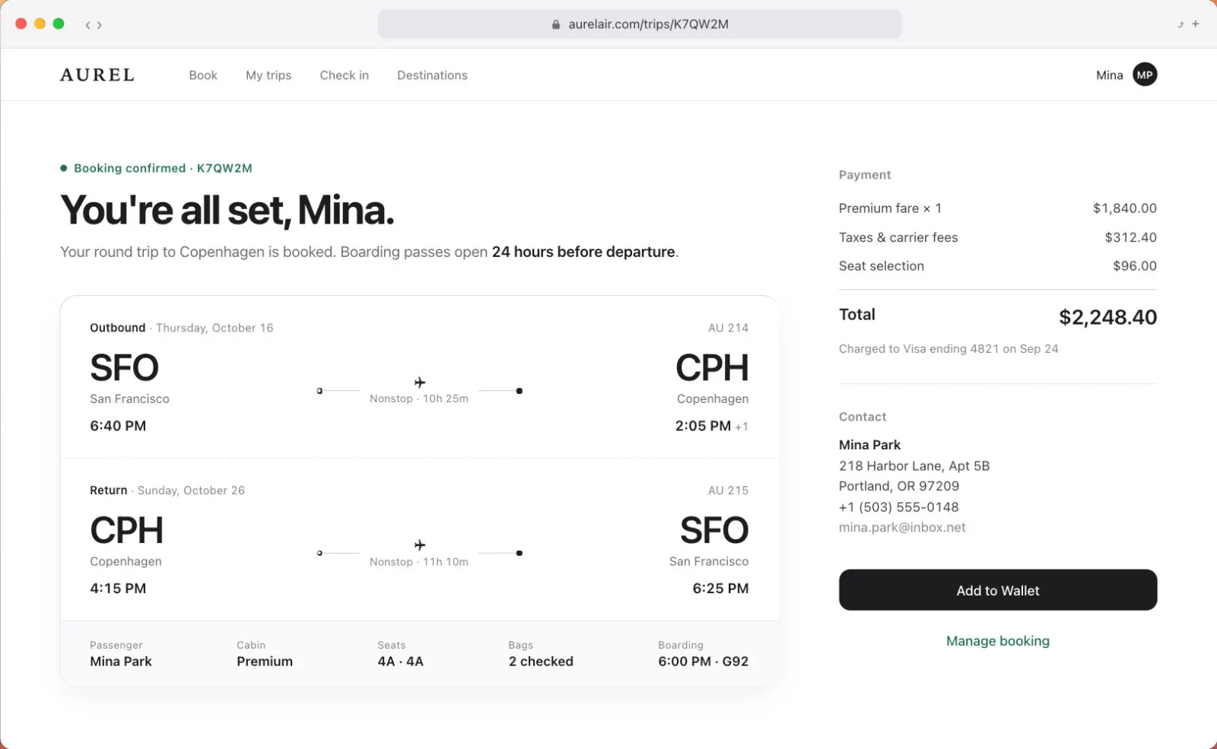Click the phone number +1 (503) 555-0148

899,507
